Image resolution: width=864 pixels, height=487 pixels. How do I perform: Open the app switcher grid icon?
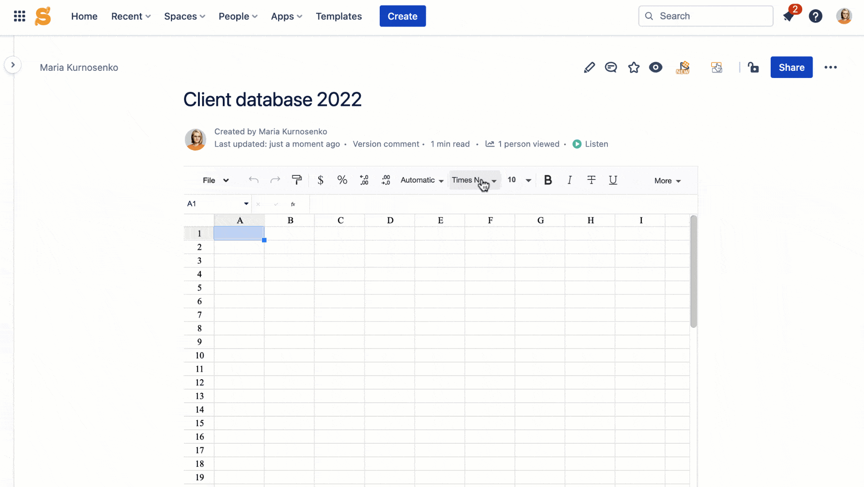coord(19,16)
